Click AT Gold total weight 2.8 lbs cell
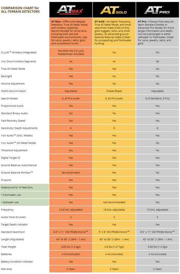Image resolution: width=180 pixels, height=274 pixels. pyautogui.click(x=114, y=247)
